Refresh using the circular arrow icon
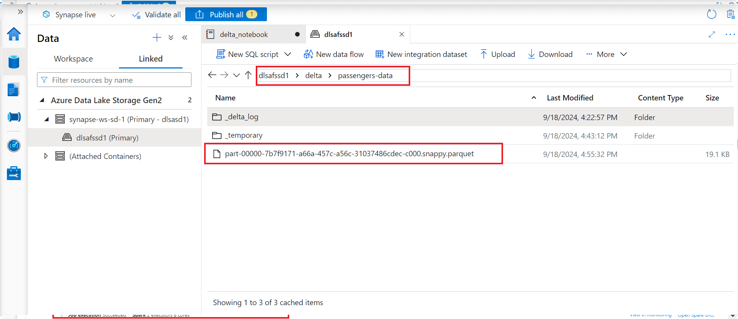This screenshot has width=738, height=319. pyautogui.click(x=711, y=14)
